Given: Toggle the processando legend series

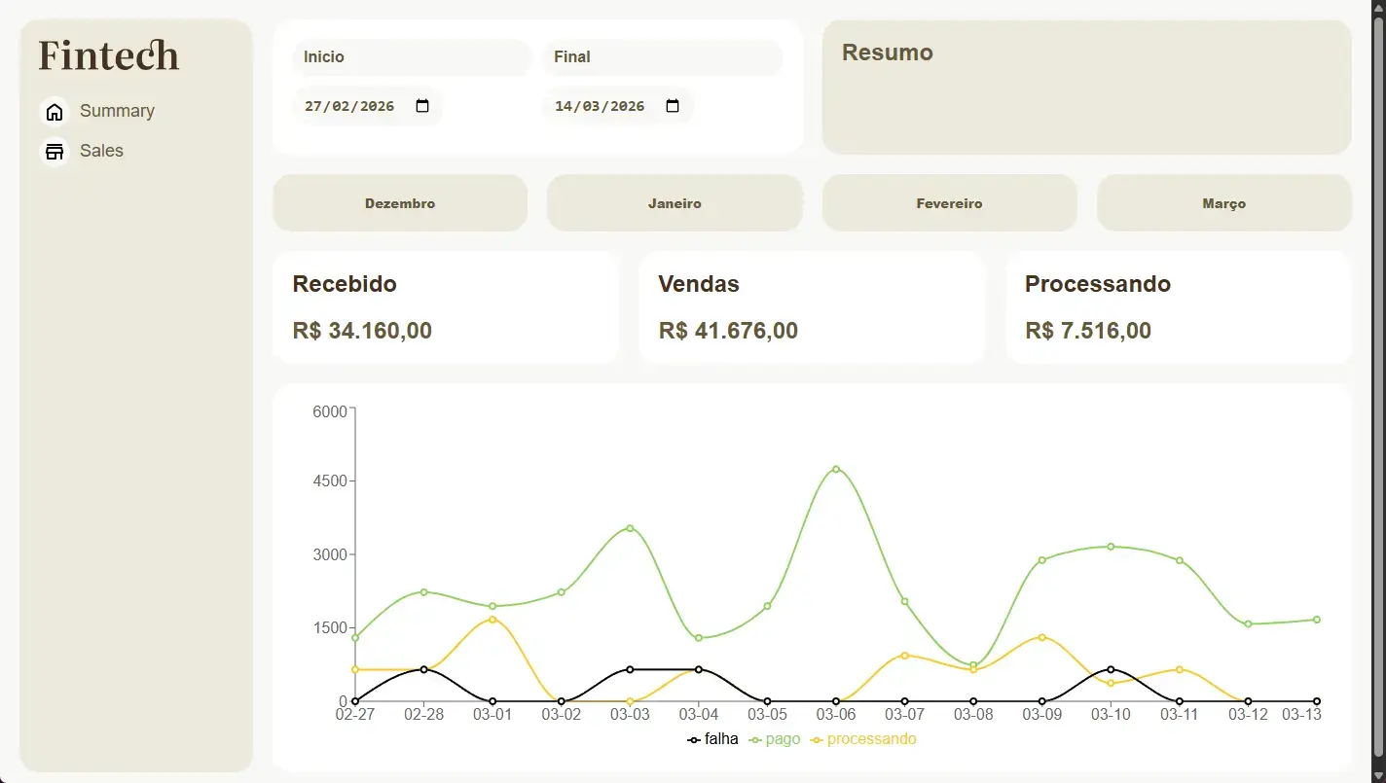Looking at the screenshot, I should 864,739.
